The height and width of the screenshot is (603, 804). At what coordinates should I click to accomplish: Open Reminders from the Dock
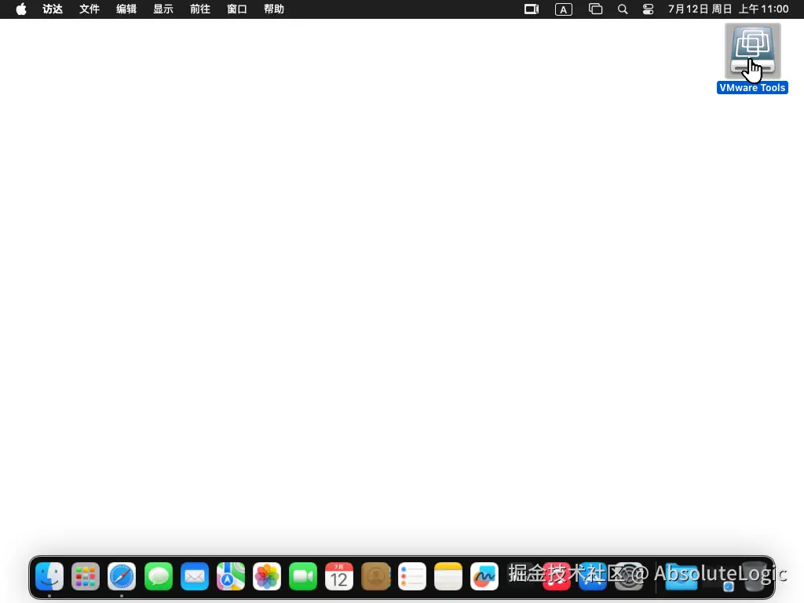[x=411, y=576]
